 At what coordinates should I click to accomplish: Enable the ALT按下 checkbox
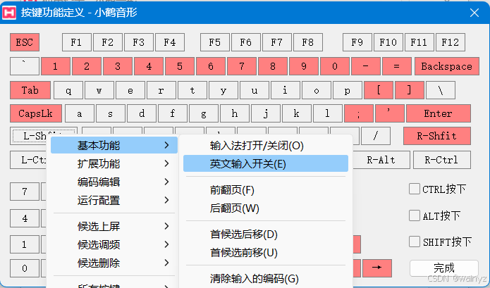pos(415,215)
